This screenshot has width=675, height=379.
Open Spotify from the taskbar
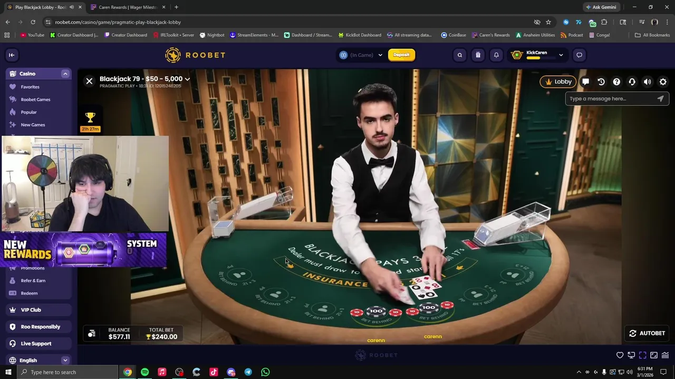tap(145, 372)
